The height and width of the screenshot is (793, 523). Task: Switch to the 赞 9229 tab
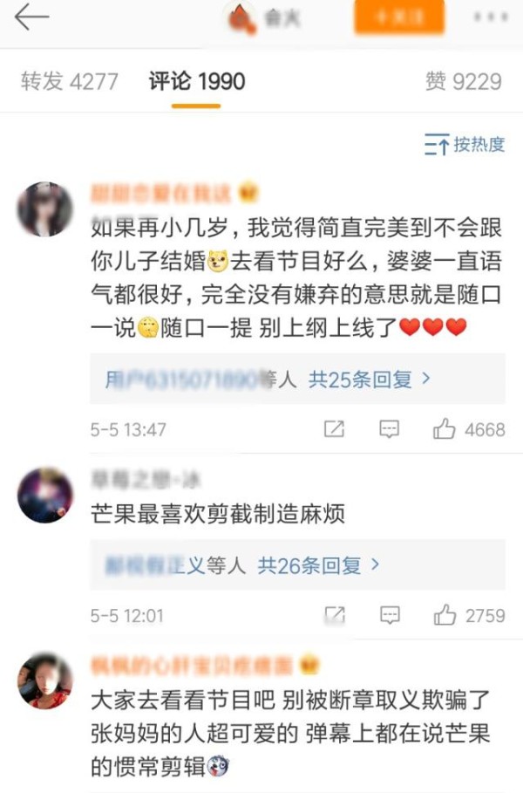point(464,81)
